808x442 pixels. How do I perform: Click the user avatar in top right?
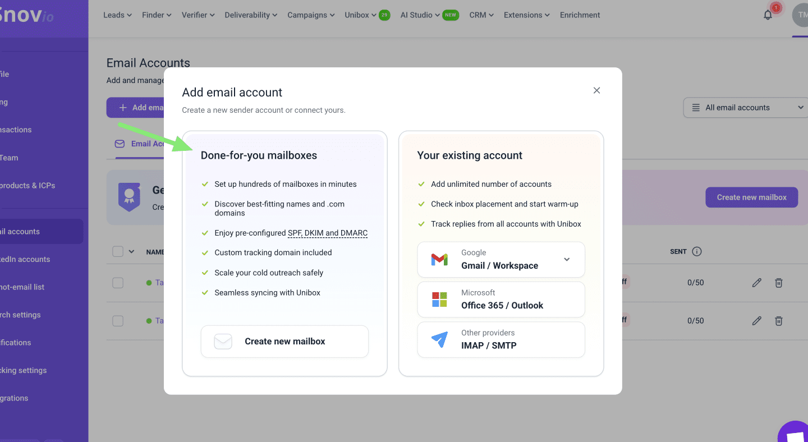click(x=801, y=15)
